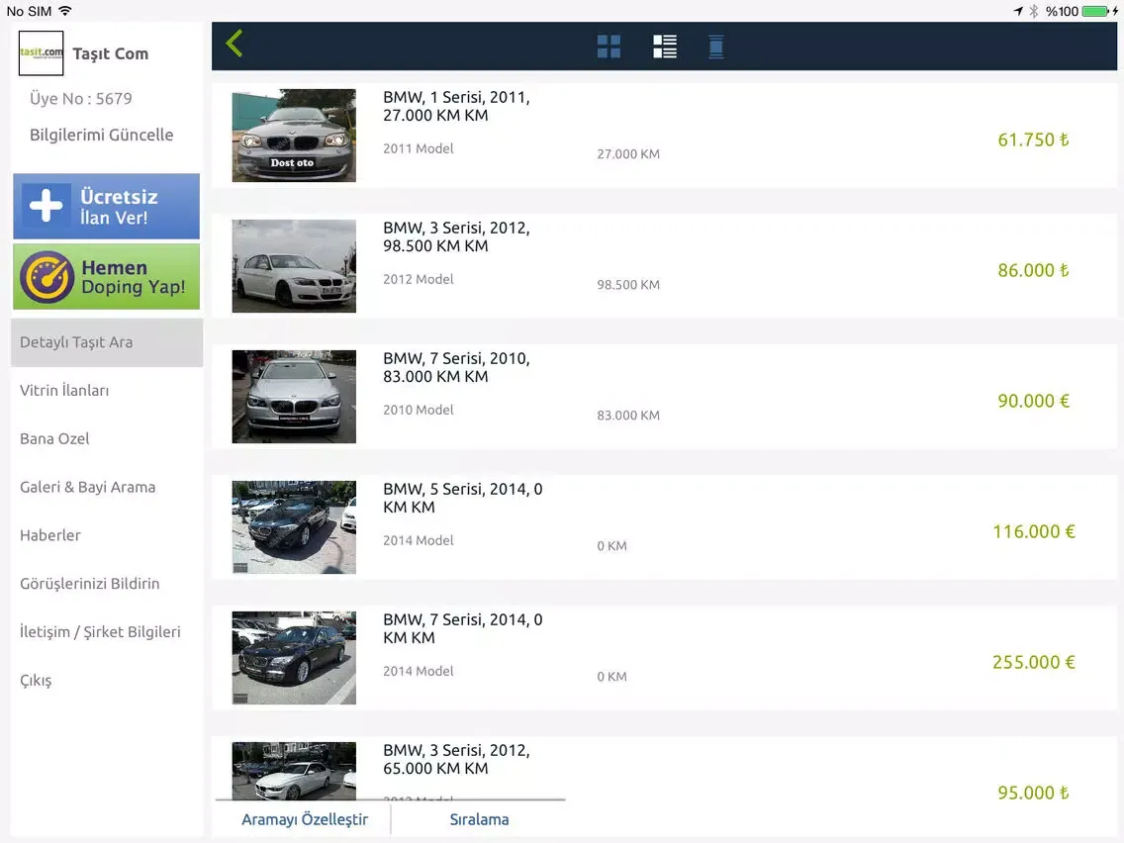Open the Taşıt.com logo
This screenshot has height=843, width=1124.
point(41,53)
